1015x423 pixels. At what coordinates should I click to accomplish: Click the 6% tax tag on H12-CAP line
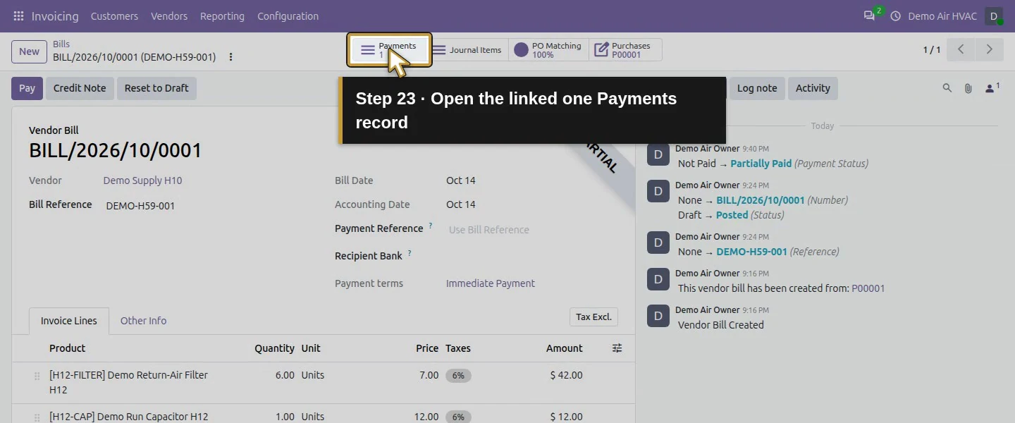pos(458,417)
